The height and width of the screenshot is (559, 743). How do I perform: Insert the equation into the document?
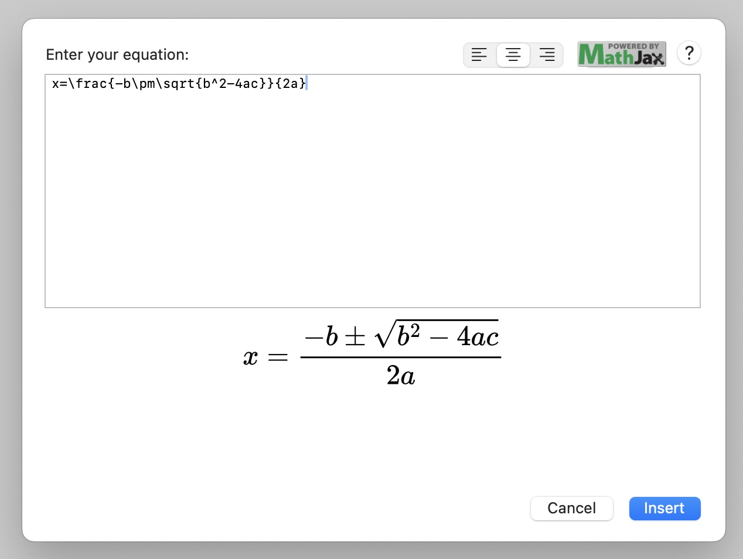point(664,508)
